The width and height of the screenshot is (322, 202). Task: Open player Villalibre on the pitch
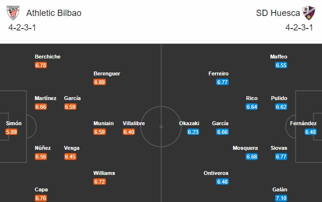click(134, 123)
